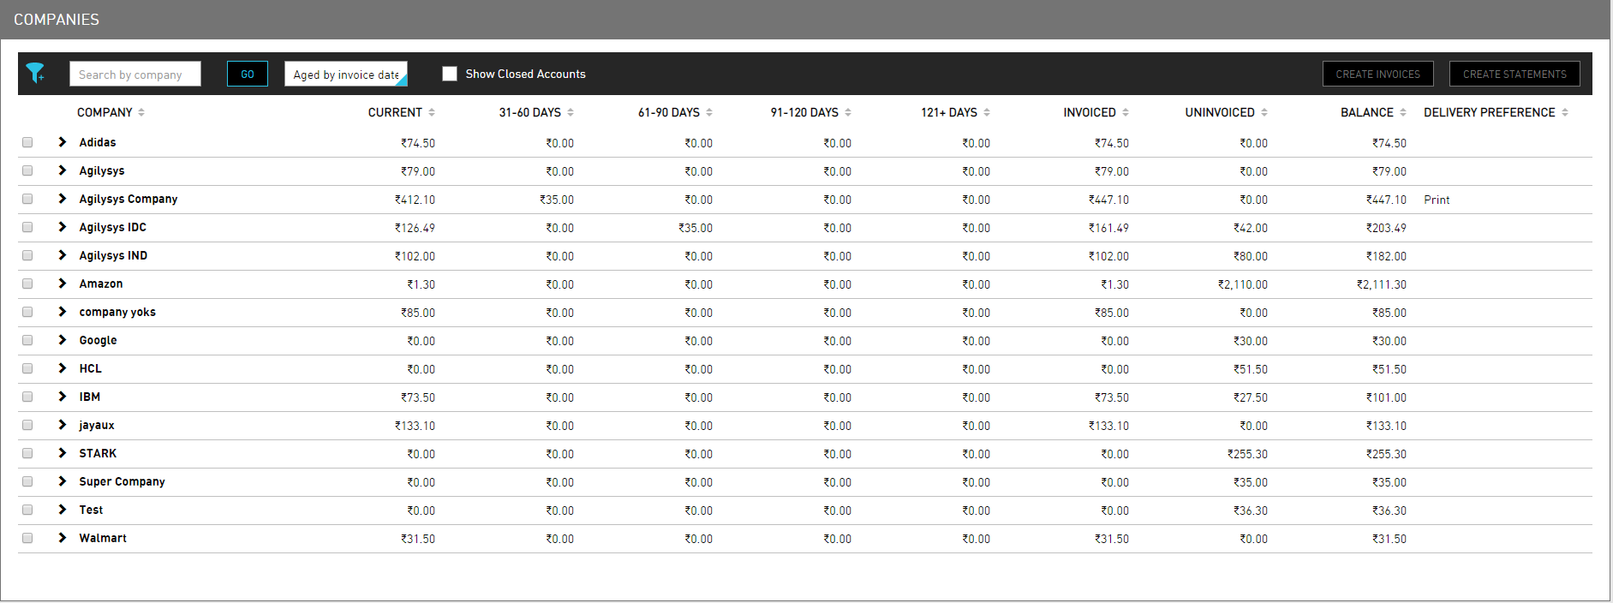Expand the IBM company row
This screenshot has height=603, width=1613.
coord(62,397)
